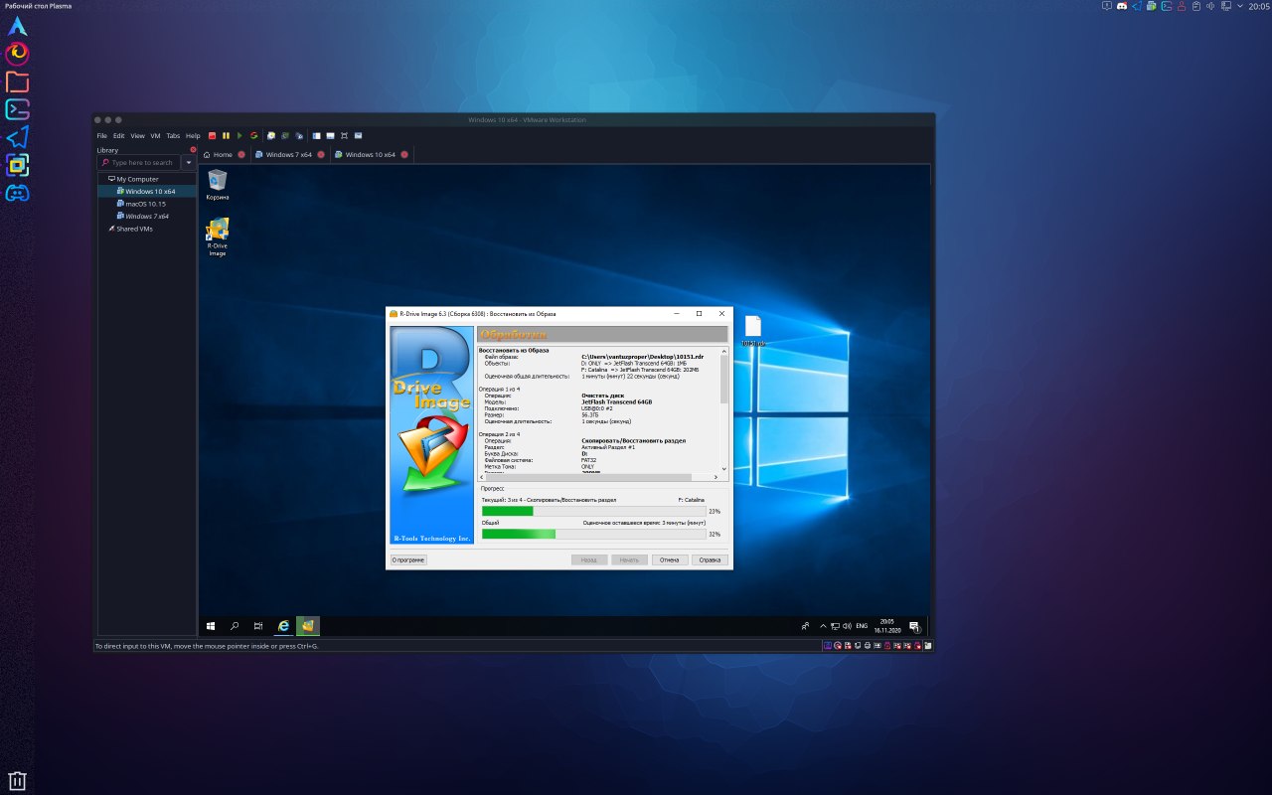Close the Windows 7 x64 tab

point(322,155)
